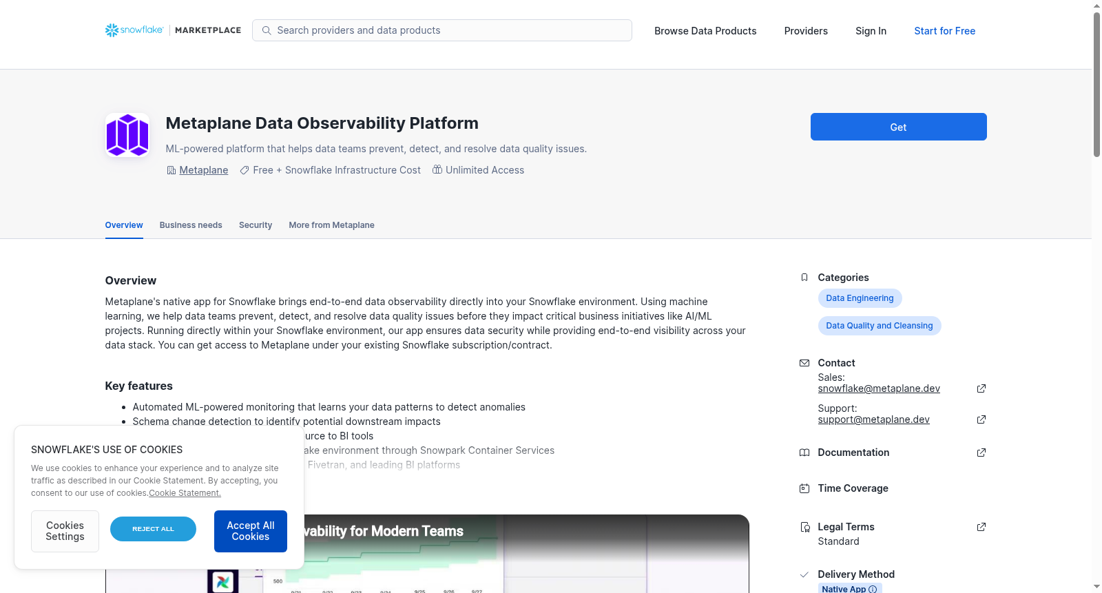Open the Legal Terms link
Image resolution: width=1102 pixels, height=593 pixels.
pos(846,527)
